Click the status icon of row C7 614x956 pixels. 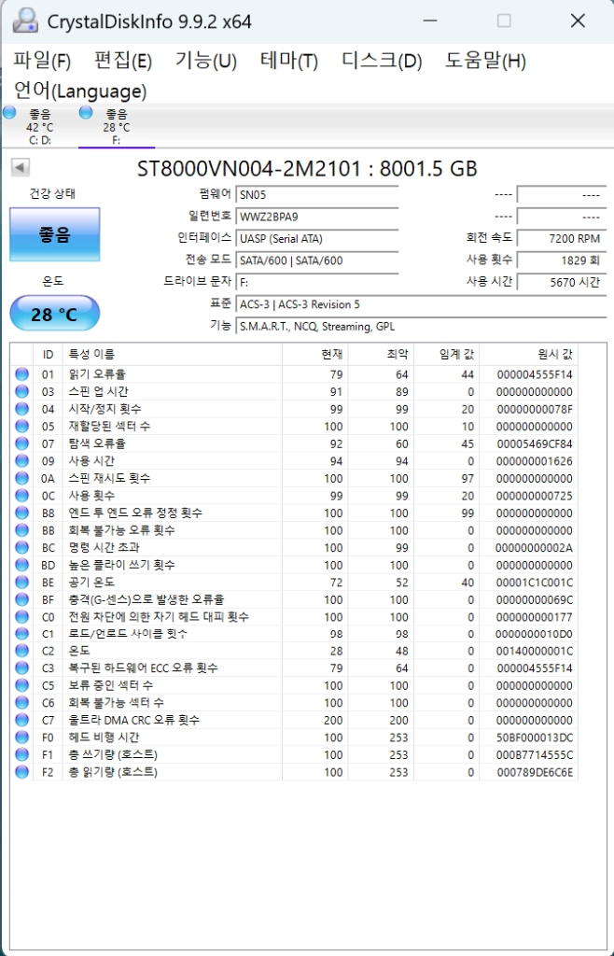[22, 721]
